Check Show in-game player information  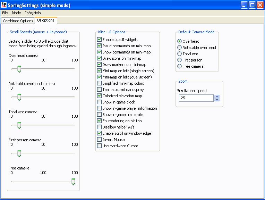pyautogui.click(x=99, y=108)
